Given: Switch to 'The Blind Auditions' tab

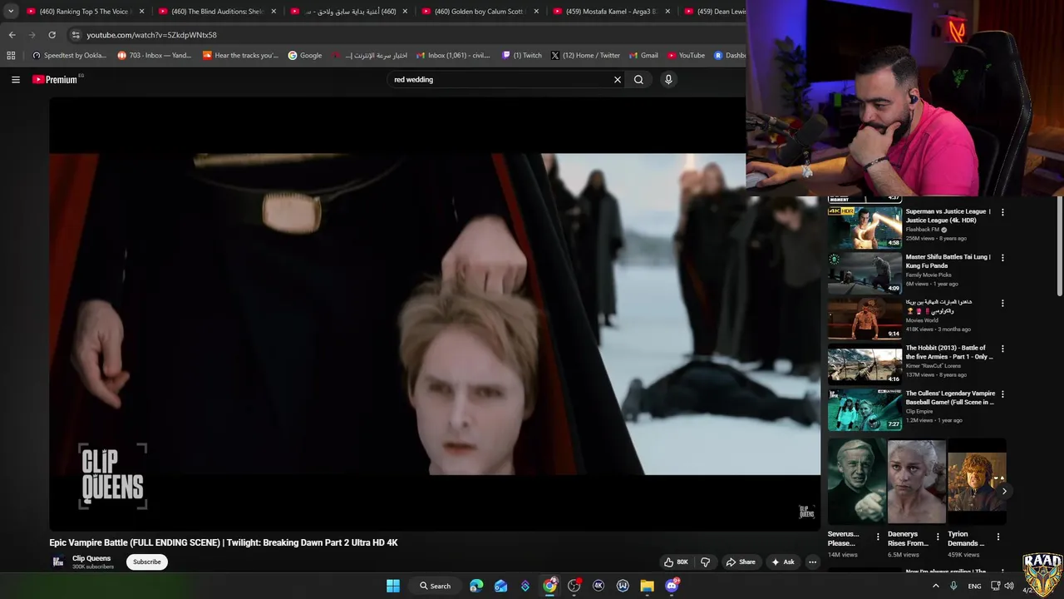Looking at the screenshot, I should click(217, 12).
